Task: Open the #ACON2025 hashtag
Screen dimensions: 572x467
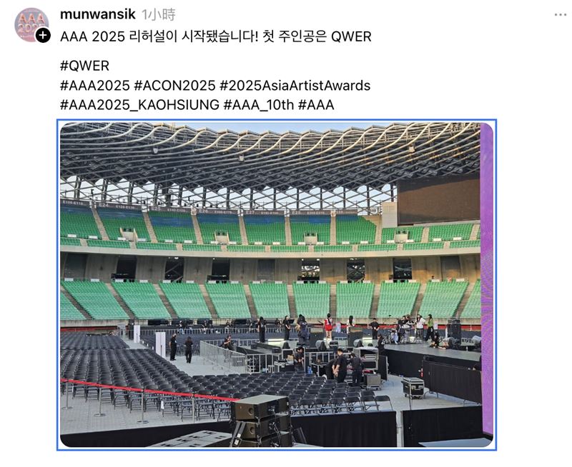Action: 174,86
